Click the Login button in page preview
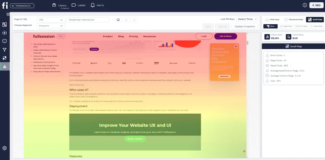This screenshot has width=325, height=160. pyautogui.click(x=204, y=36)
